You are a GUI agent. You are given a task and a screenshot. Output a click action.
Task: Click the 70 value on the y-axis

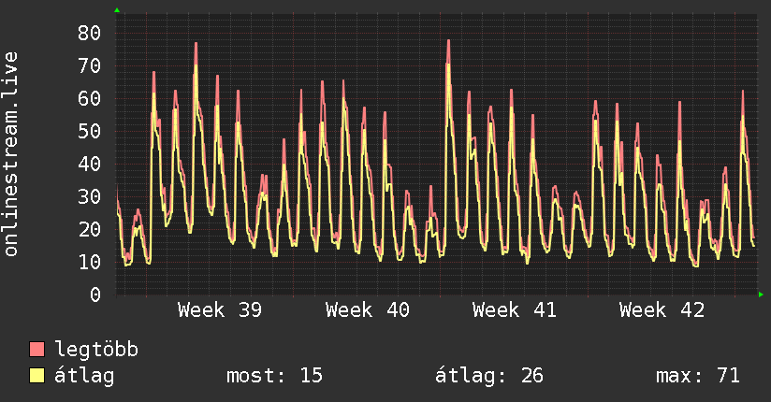click(x=90, y=65)
